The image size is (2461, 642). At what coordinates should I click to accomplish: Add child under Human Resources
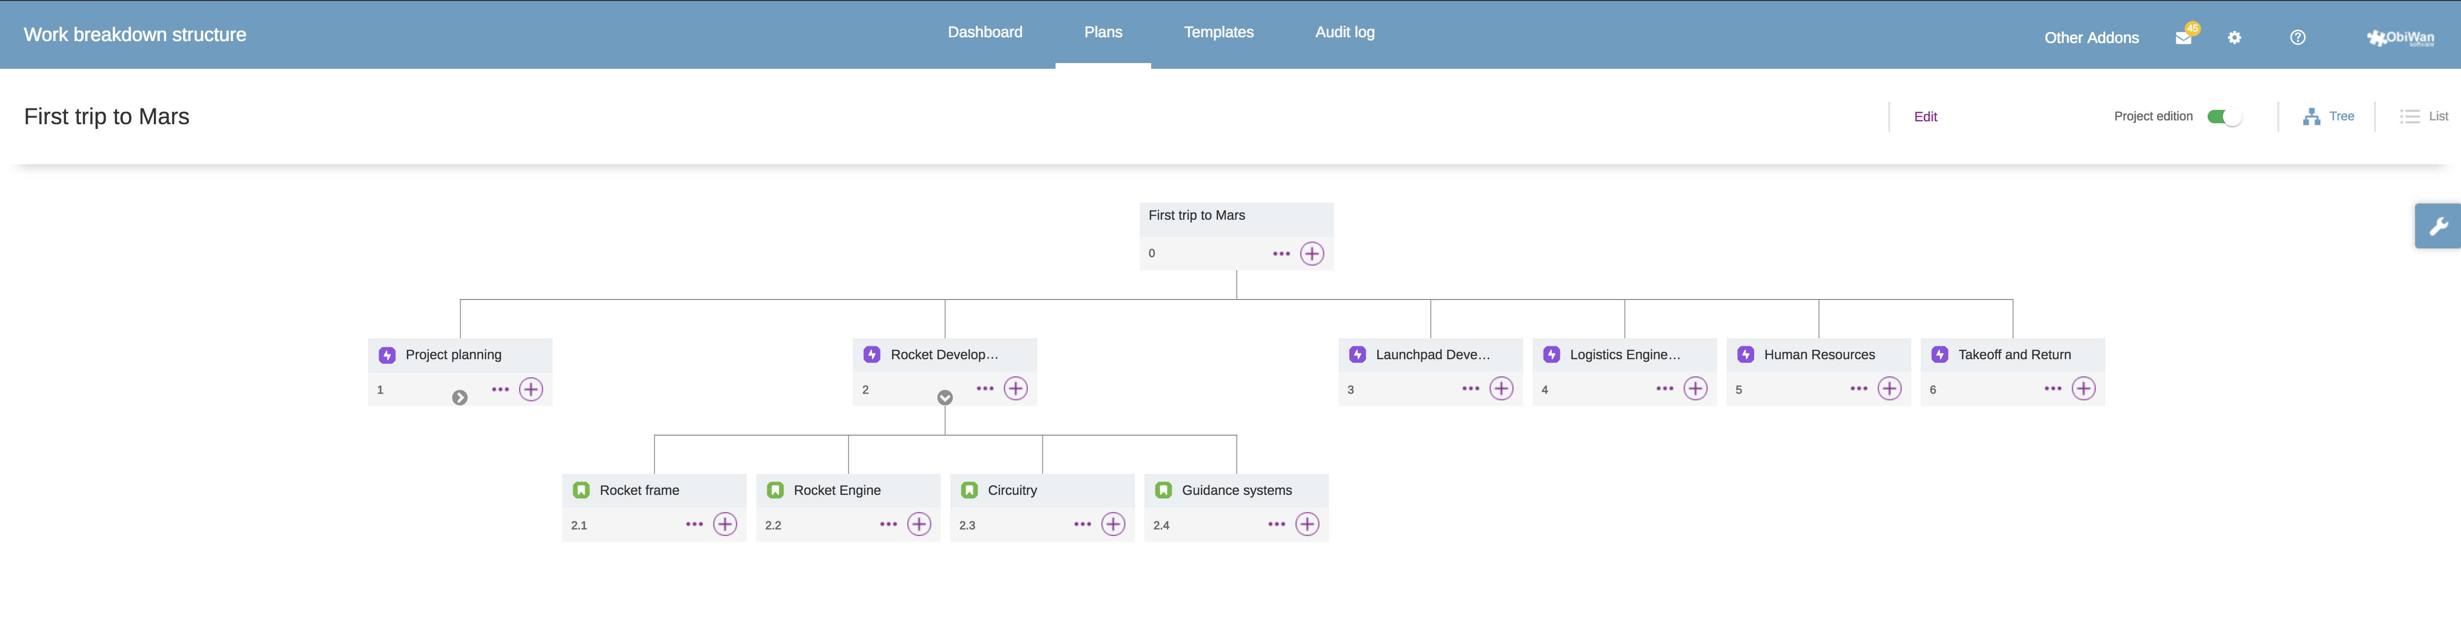[x=1889, y=389]
